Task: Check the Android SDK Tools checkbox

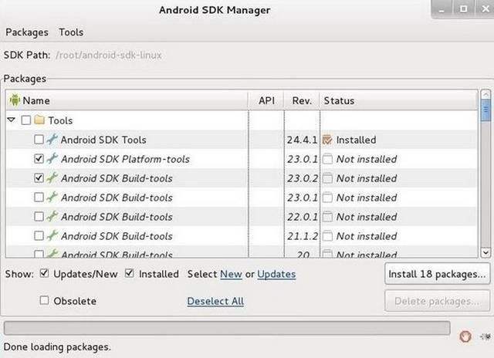Action: (39, 139)
